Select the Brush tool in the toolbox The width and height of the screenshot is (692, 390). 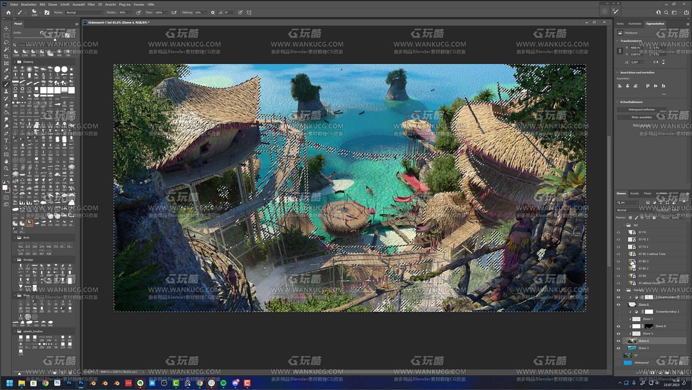click(x=6, y=85)
